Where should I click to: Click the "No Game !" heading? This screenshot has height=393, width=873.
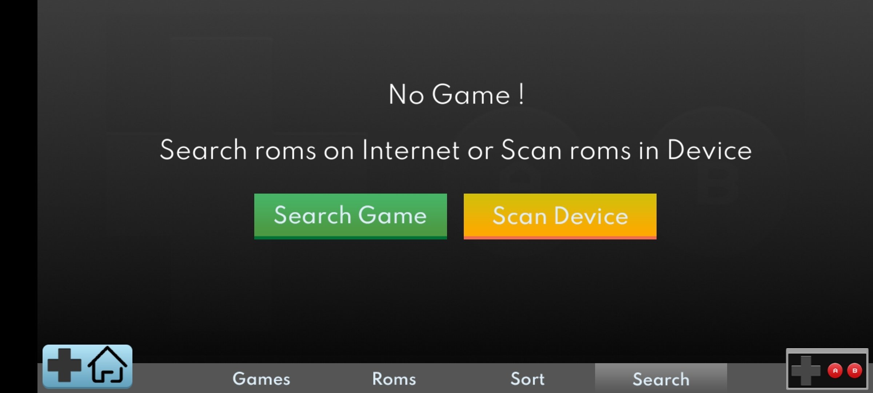click(456, 94)
